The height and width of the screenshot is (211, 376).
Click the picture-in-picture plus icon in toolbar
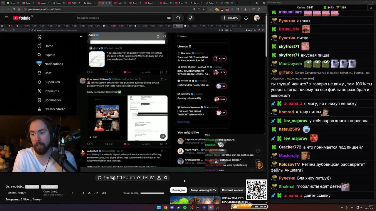tap(146, 178)
